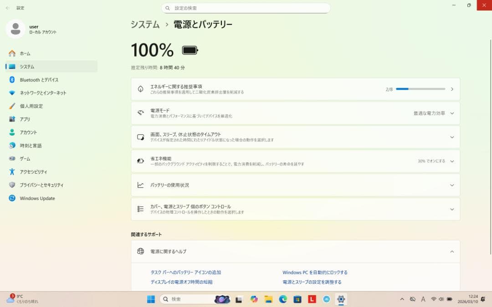Launch Microsoft Edge from the taskbar
492x307 pixels.
point(282,299)
